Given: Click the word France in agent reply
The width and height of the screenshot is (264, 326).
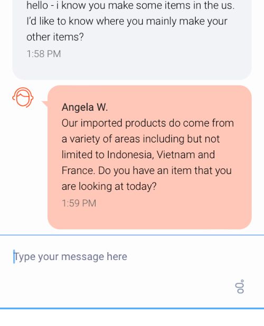Looking at the screenshot, I should [78, 170].
